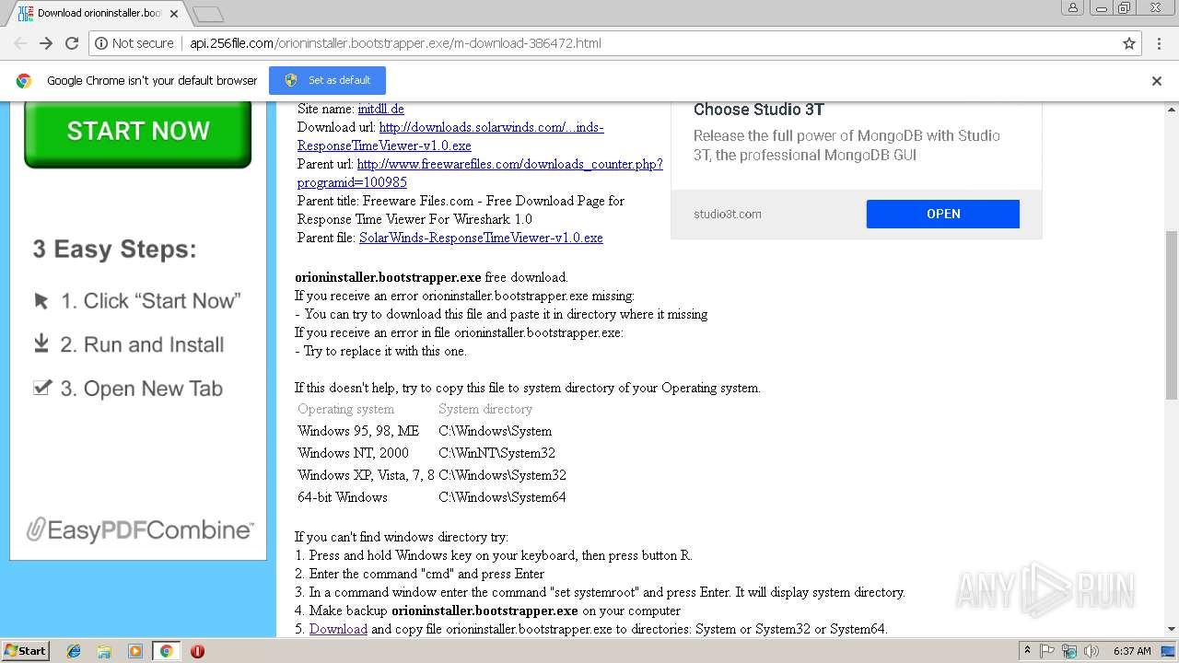Click the Chrome logo in notification bar
This screenshot has height=663, width=1179.
[x=24, y=81]
